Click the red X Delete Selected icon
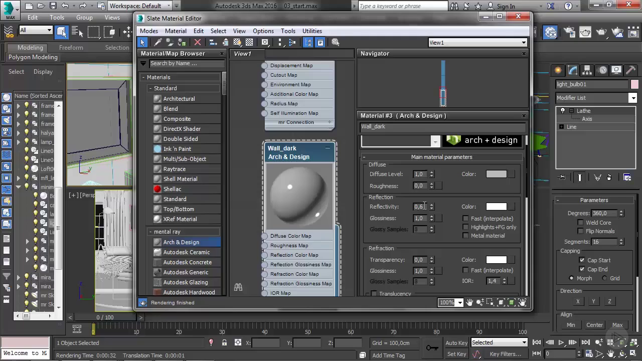This screenshot has height=361, width=642. pyautogui.click(x=198, y=43)
